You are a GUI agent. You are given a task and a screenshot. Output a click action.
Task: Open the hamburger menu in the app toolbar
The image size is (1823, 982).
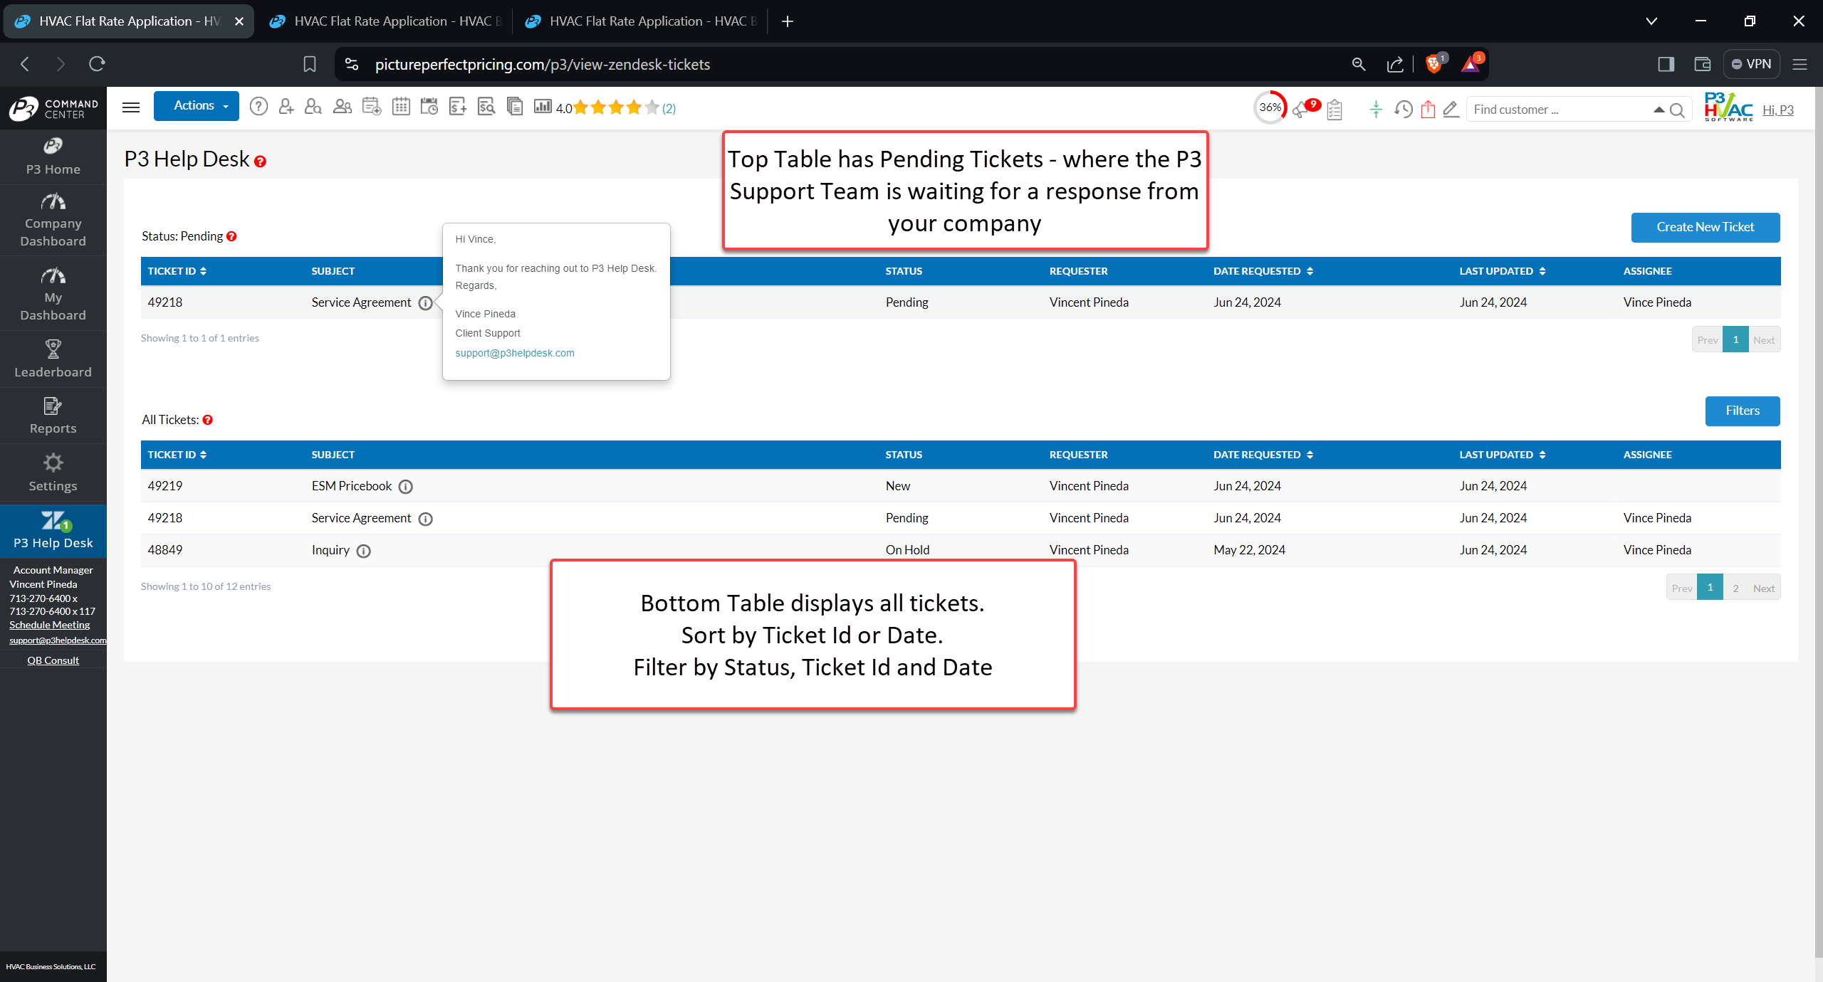[131, 107]
